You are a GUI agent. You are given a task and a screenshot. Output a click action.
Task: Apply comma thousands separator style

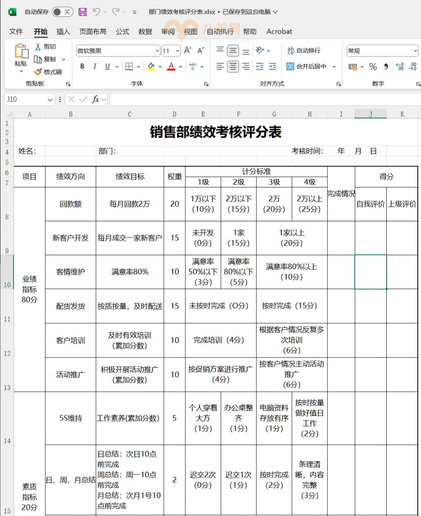[386, 67]
